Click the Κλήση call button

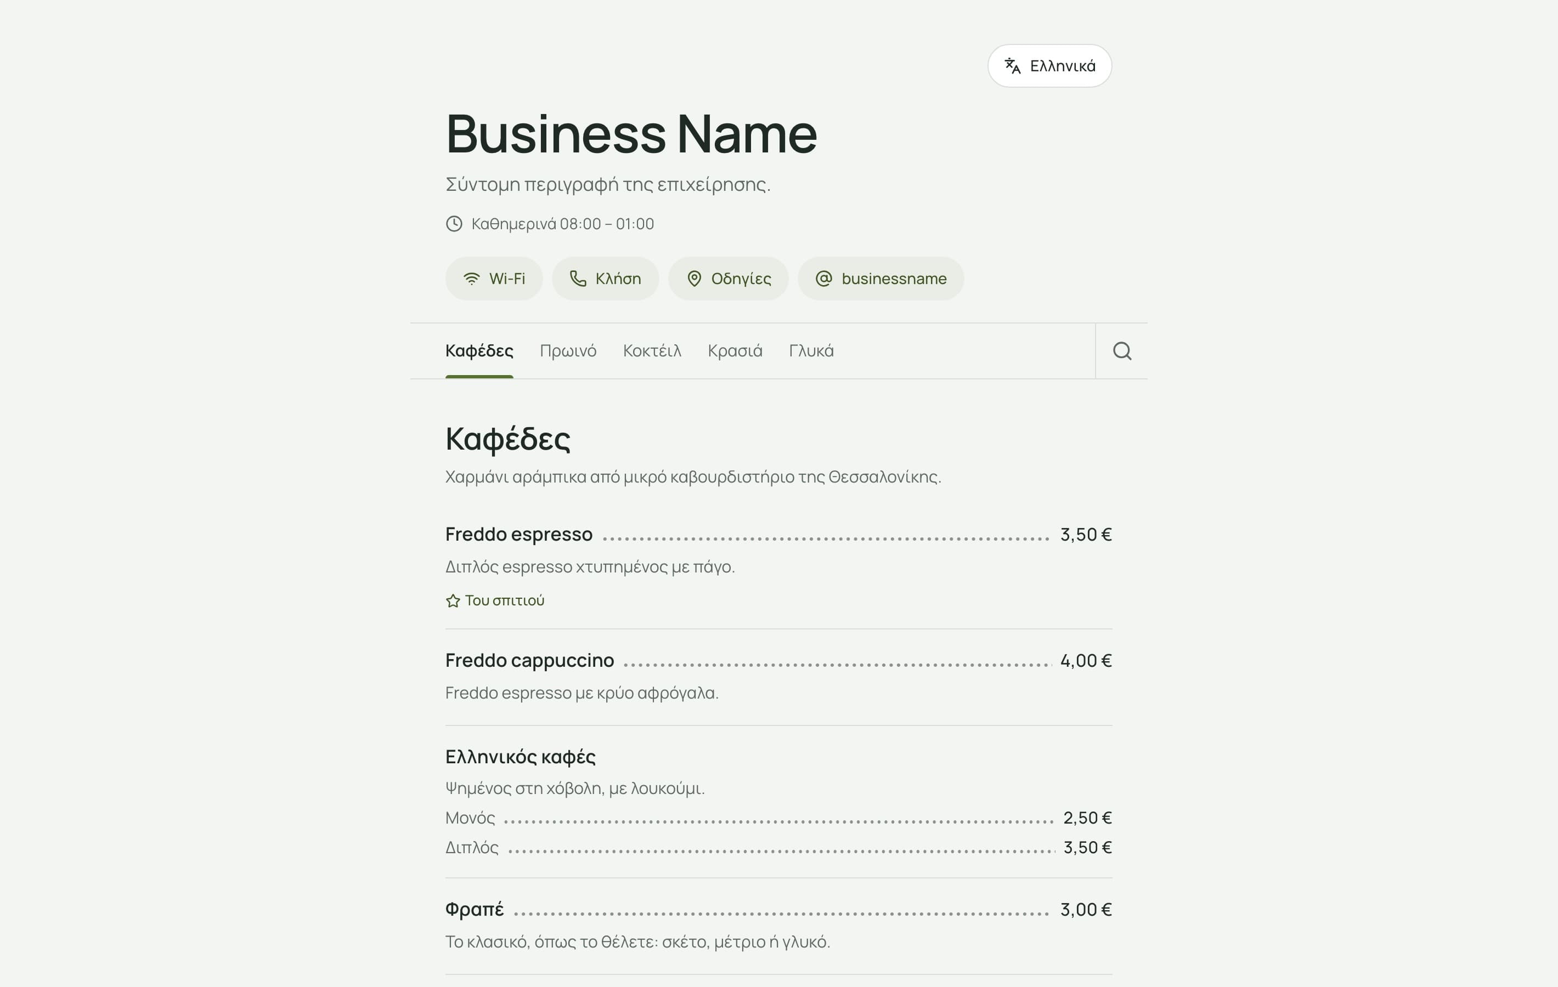point(606,279)
